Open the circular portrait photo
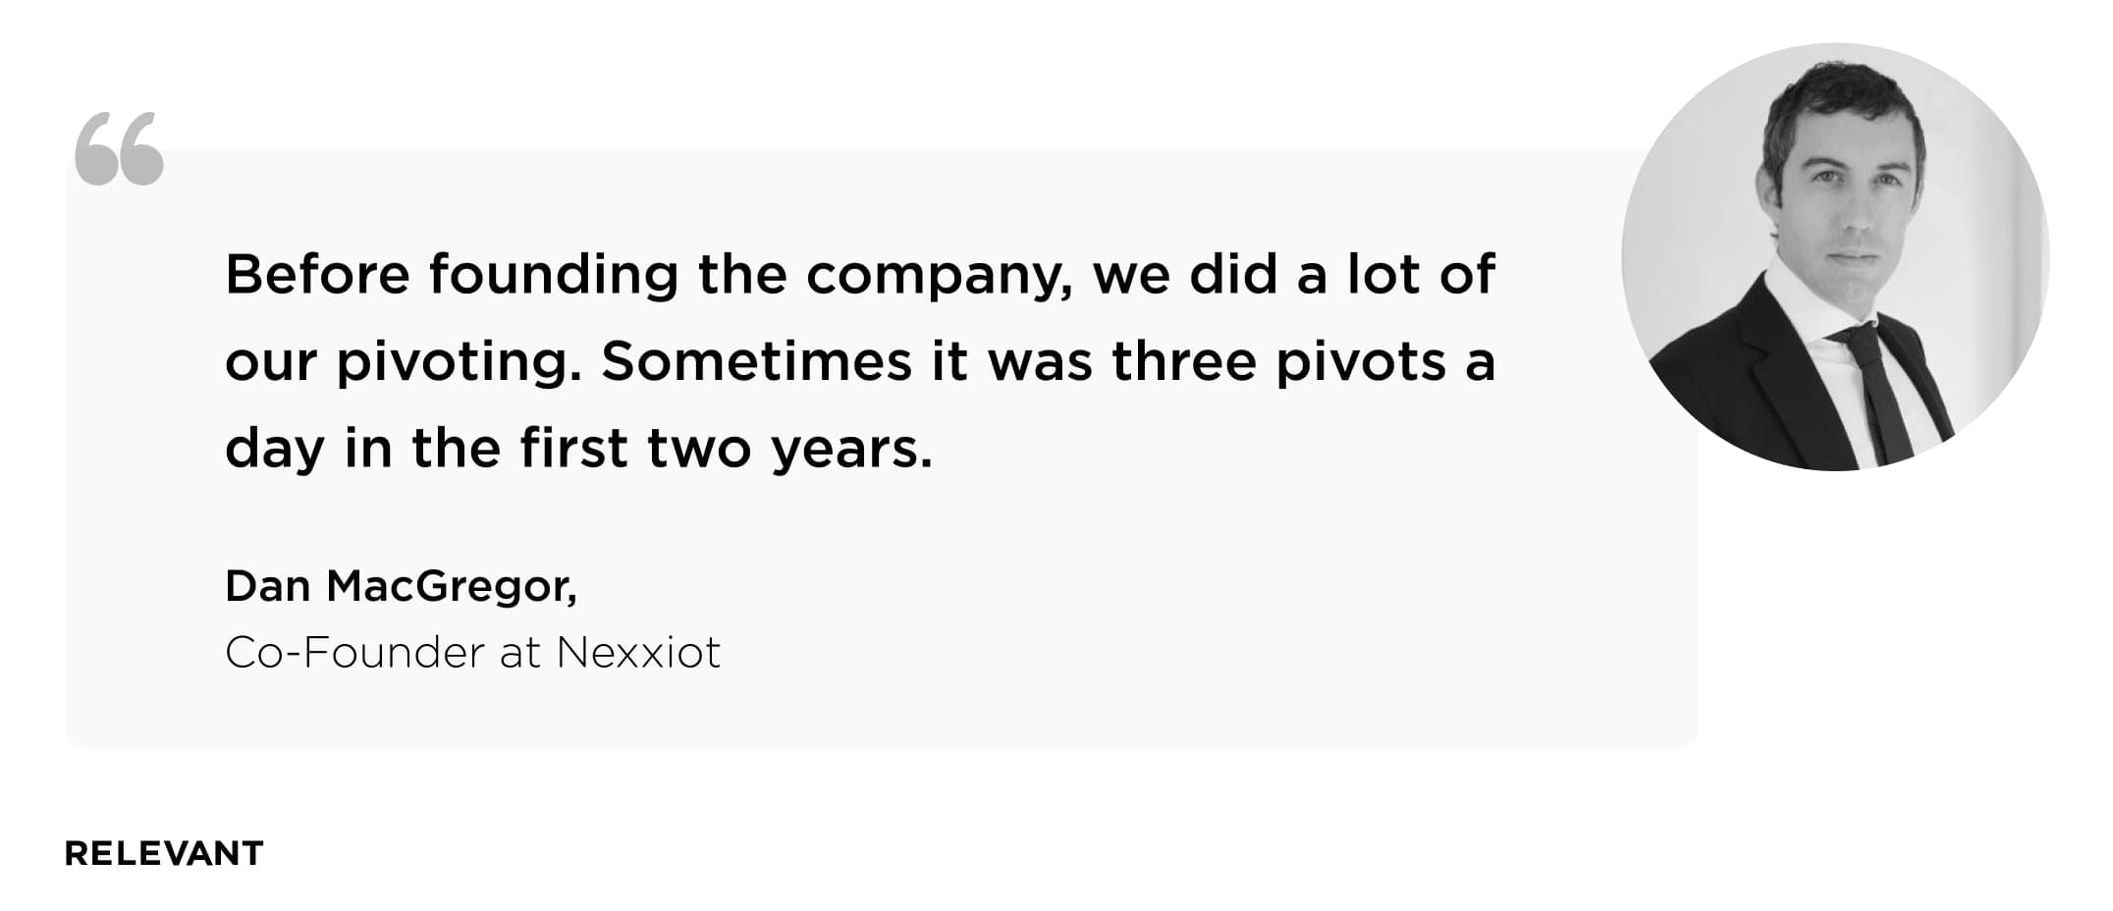The width and height of the screenshot is (2113, 911). [x=1835, y=257]
